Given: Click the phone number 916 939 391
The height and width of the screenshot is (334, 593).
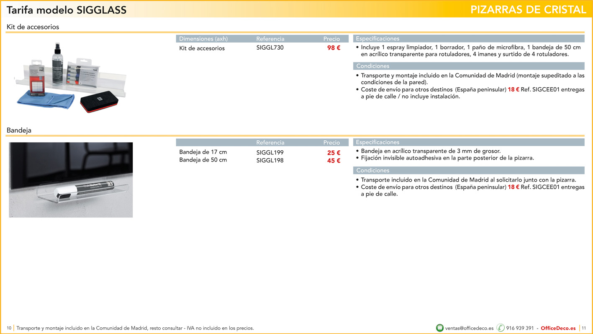Looking at the screenshot, I should [520, 328].
